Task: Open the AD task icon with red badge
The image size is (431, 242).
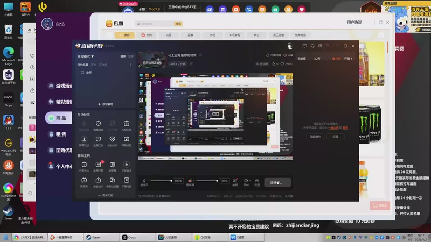Action: tap(98, 165)
